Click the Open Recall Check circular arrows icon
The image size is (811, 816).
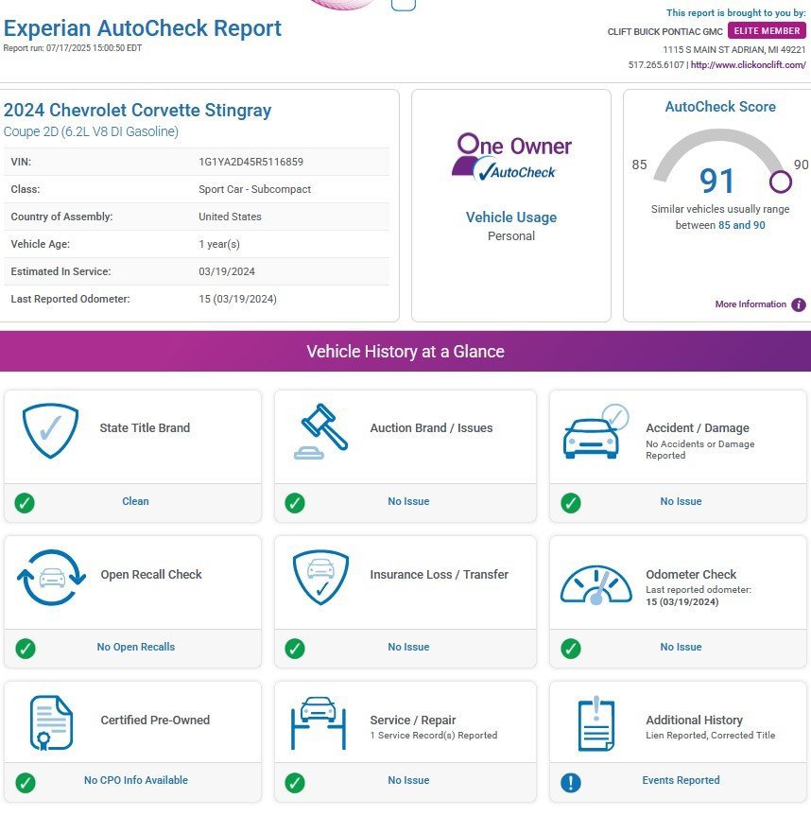click(x=51, y=578)
